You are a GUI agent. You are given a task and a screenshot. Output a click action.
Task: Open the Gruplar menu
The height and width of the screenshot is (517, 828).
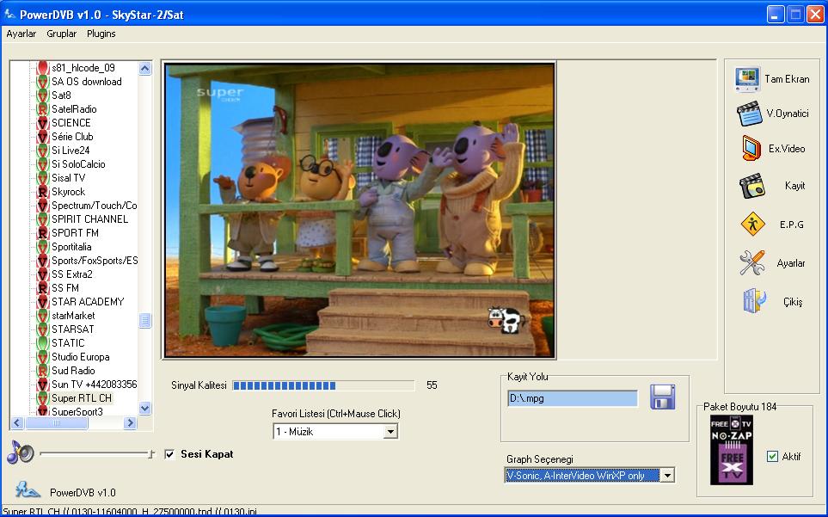[61, 34]
